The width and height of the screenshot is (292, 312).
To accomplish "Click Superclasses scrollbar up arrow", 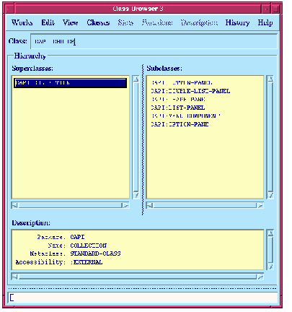I will coord(136,79).
